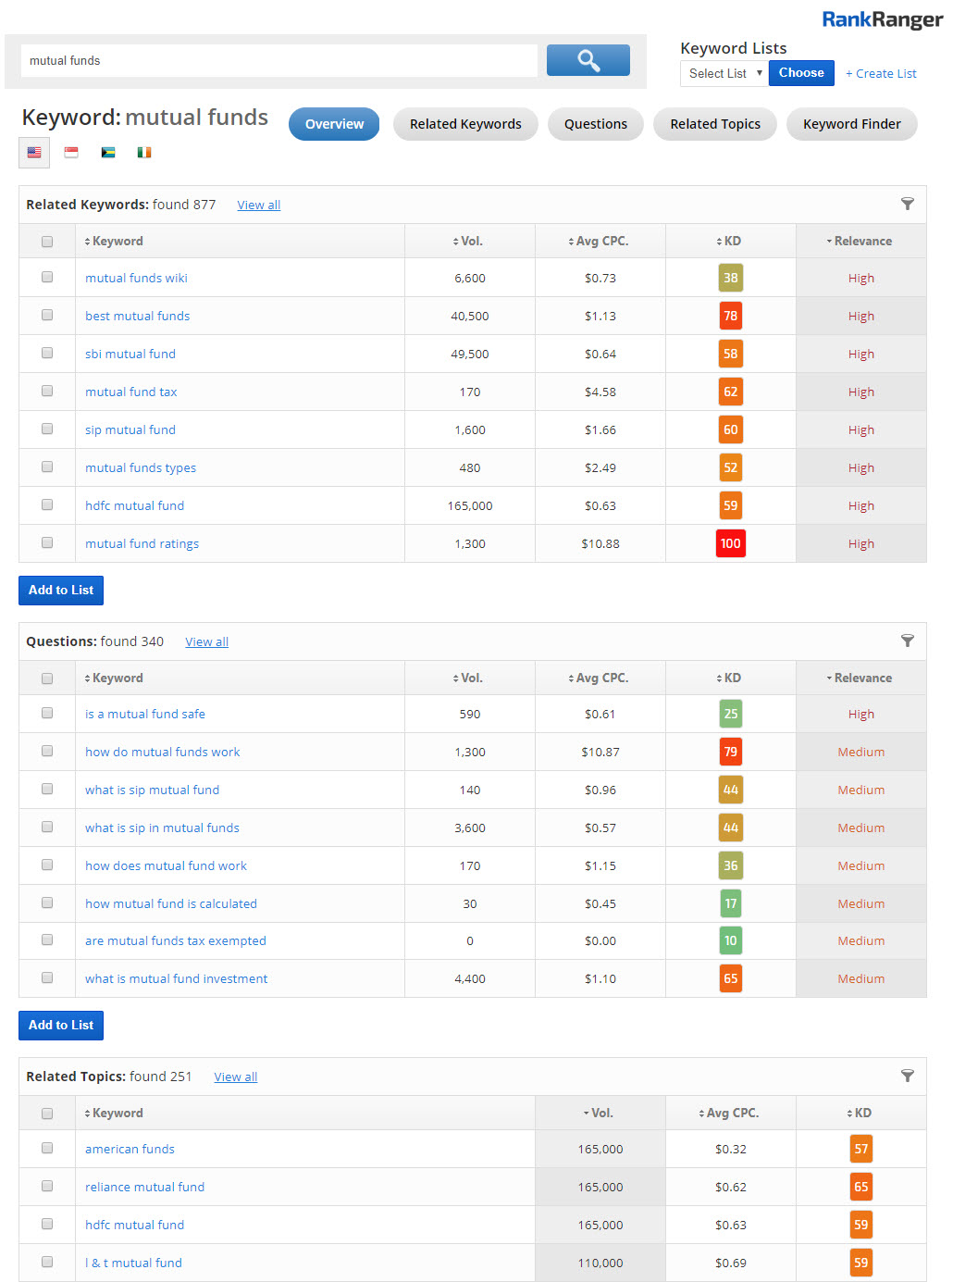Select the United States flag icon

(x=34, y=153)
